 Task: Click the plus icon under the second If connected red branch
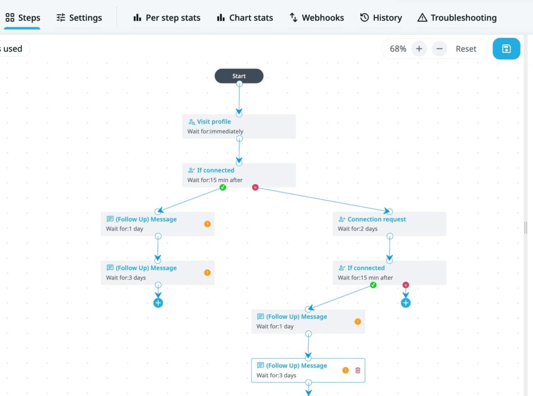pos(406,302)
